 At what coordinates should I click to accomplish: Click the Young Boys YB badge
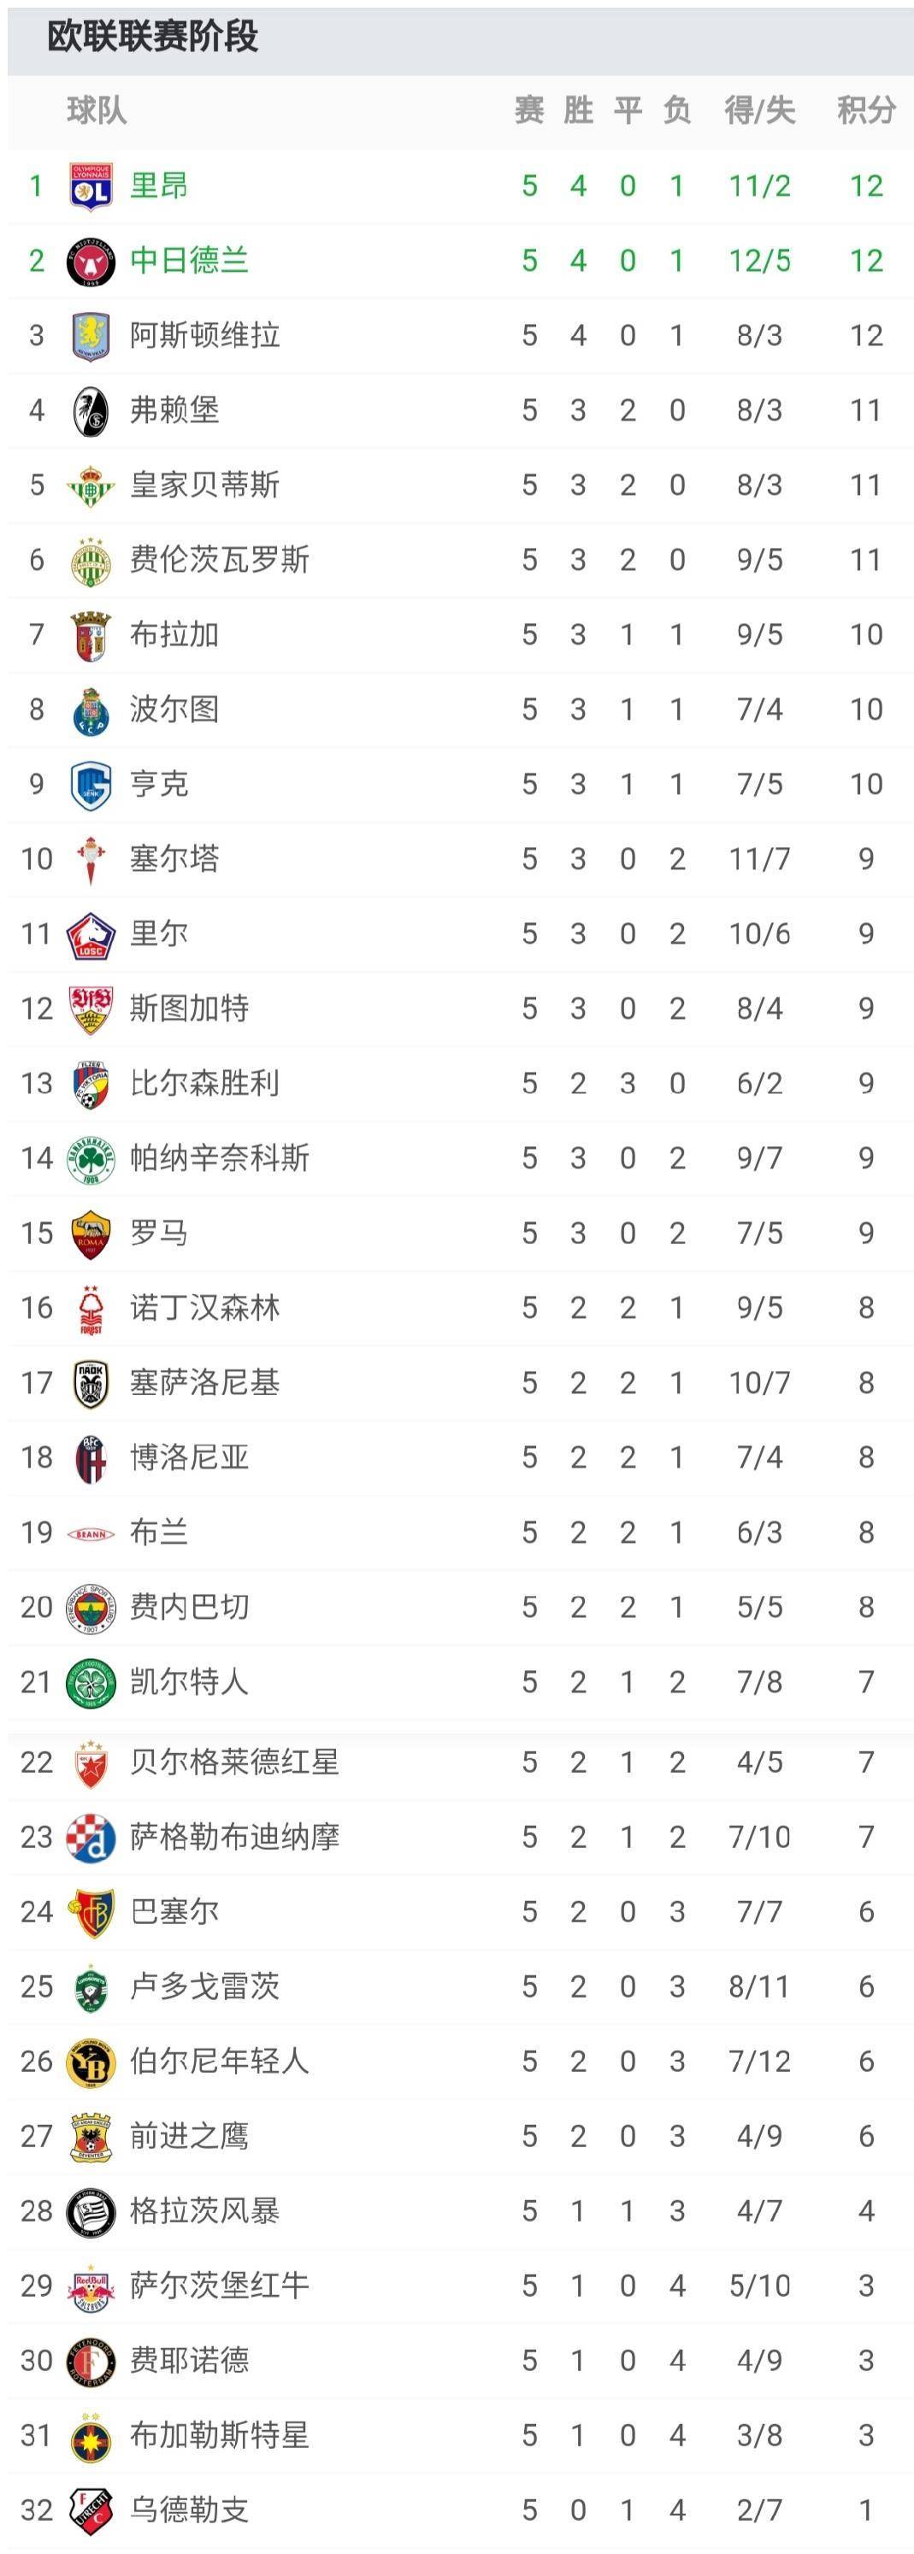91,2063
